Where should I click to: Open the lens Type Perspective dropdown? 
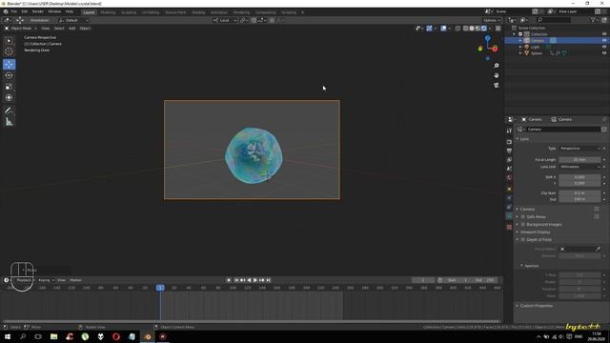[579, 149]
